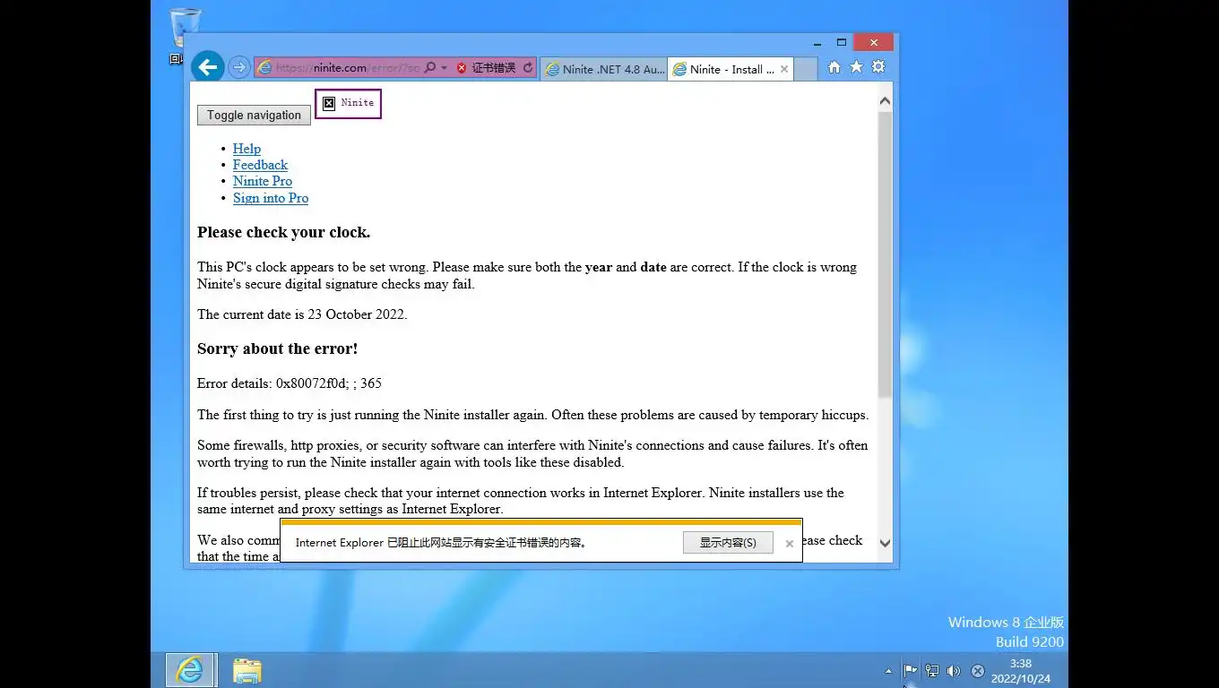Click the 'Sorry about the error!' heading

click(277, 348)
